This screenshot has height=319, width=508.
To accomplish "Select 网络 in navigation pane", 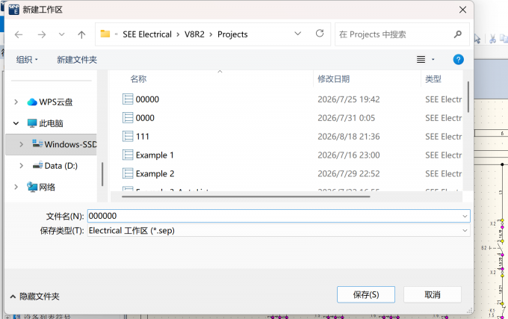I will 41,187.
